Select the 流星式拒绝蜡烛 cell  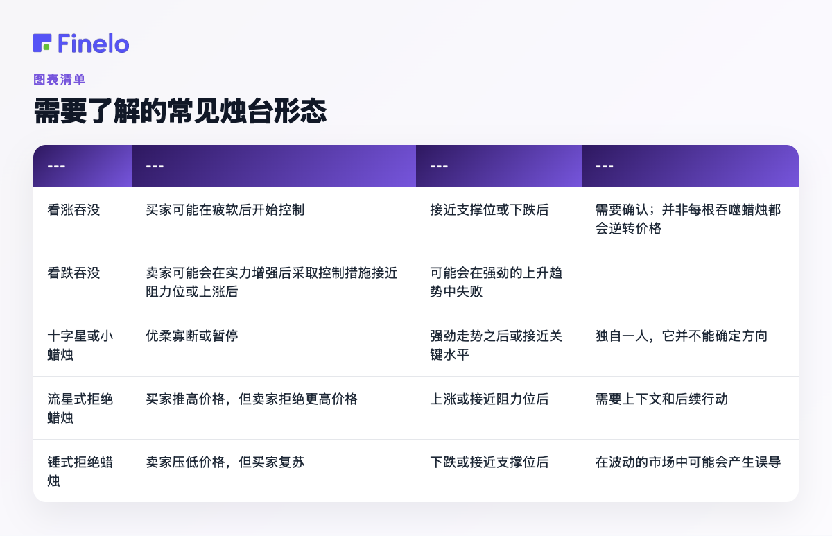(x=83, y=408)
